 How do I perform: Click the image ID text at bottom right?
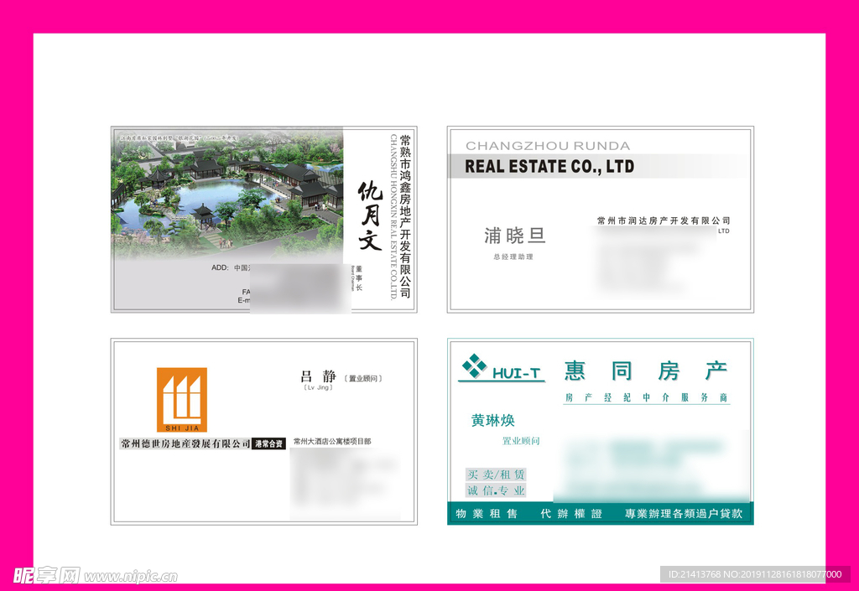coord(752,574)
